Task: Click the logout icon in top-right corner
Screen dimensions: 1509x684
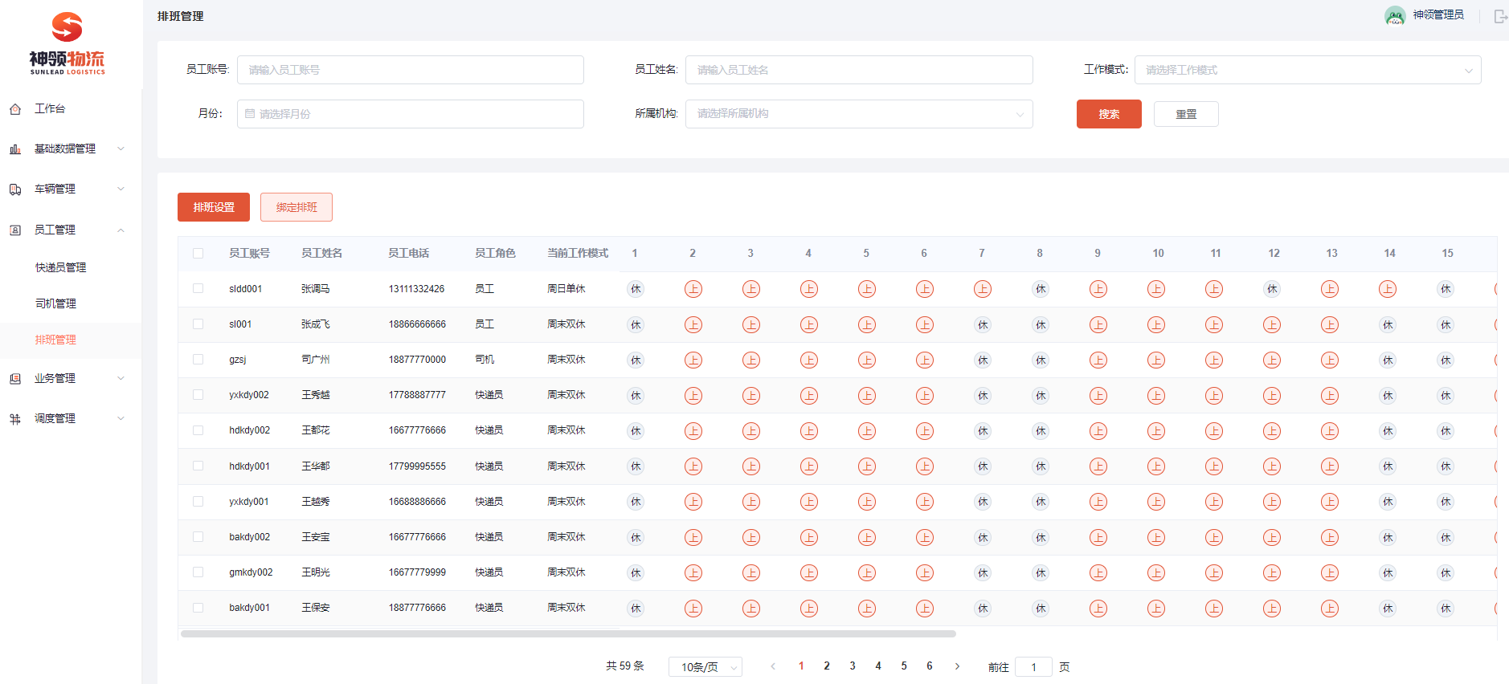Action: (x=1499, y=16)
